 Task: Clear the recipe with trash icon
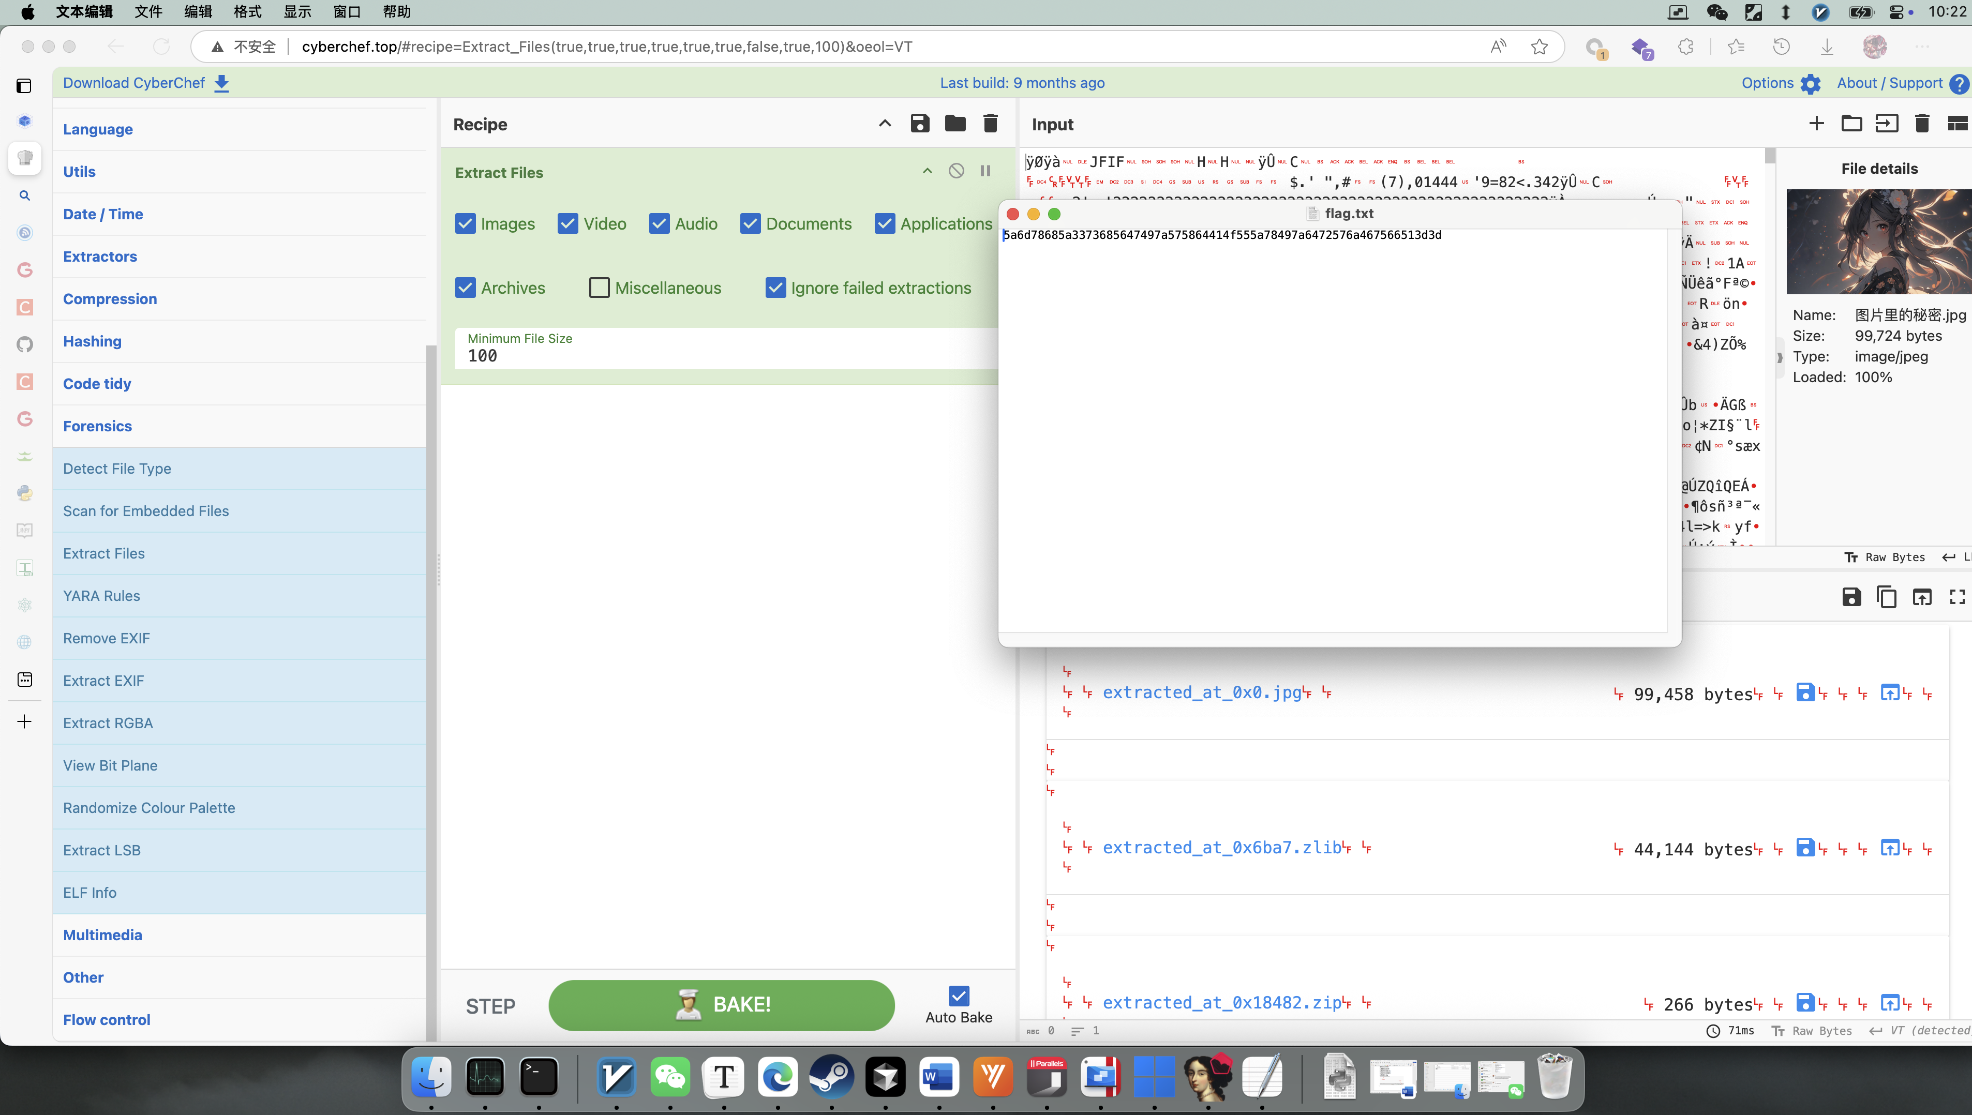[x=990, y=123]
